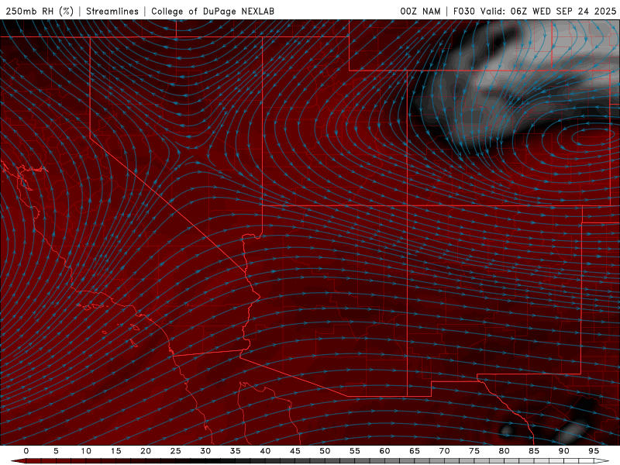Click 'College of DuPage NEXLAB' header text
Image resolution: width=620 pixels, height=465 pixels.
(212, 11)
